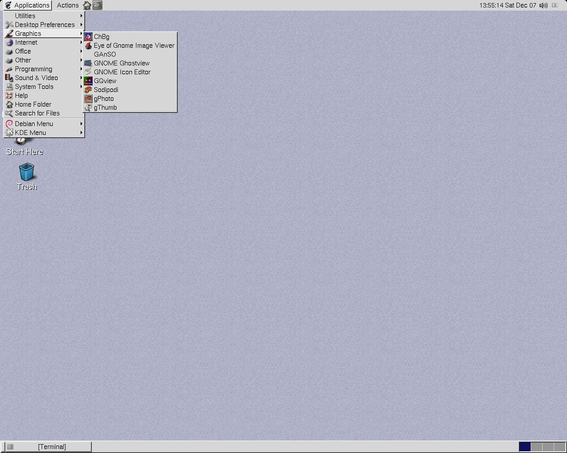Screen dimensions: 567x453
Task: Expand the Desktop Preferences submenu
Action: 44,25
